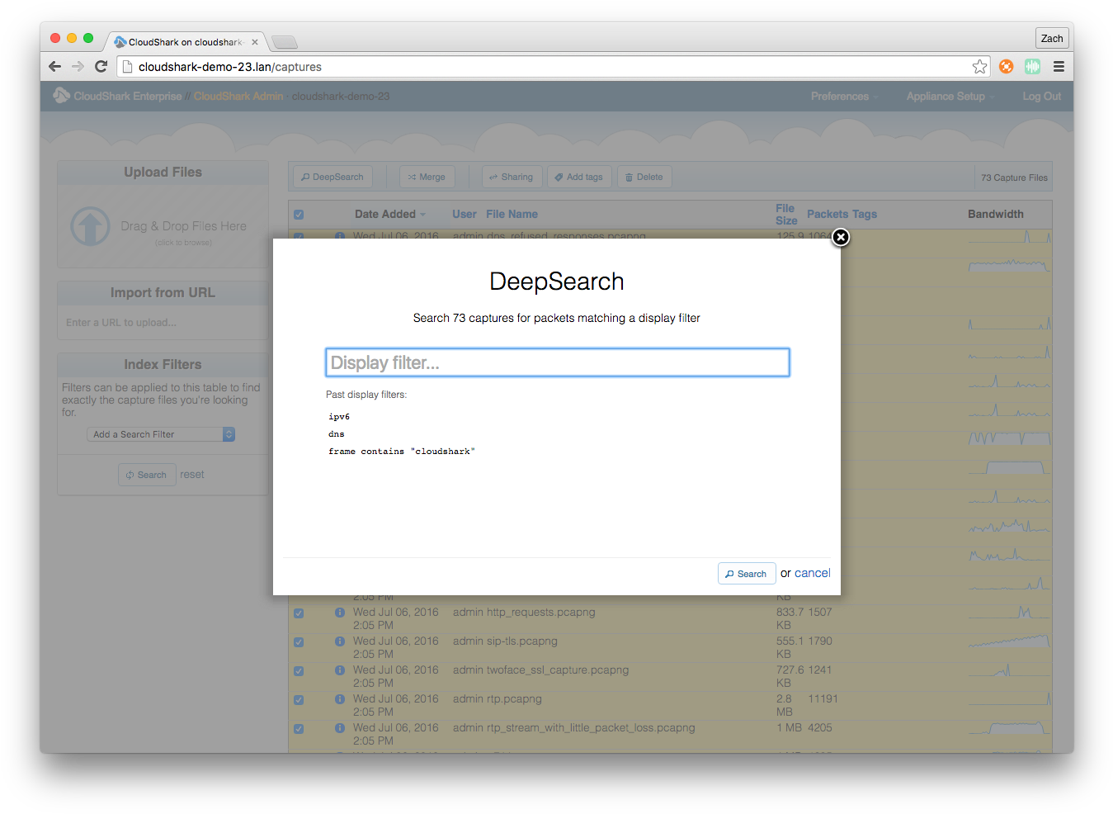Click the Sharing icon in the toolbar
The width and height of the screenshot is (1113, 814).
click(x=512, y=176)
